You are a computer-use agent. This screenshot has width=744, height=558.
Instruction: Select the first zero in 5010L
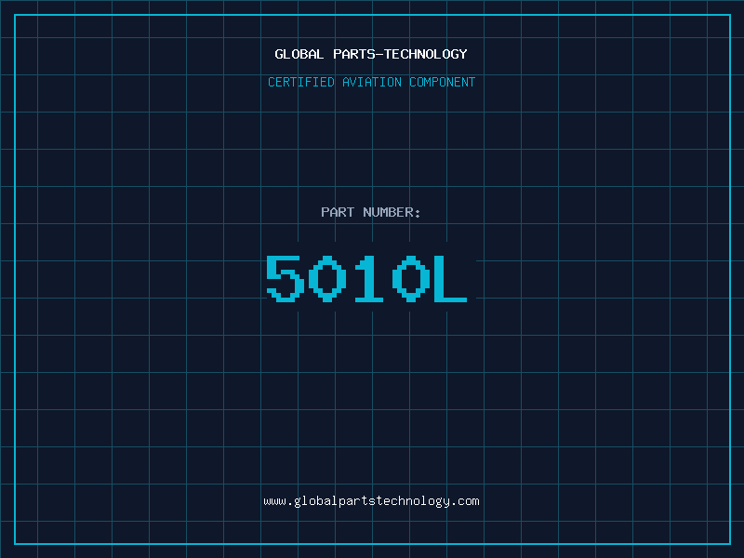327,278
